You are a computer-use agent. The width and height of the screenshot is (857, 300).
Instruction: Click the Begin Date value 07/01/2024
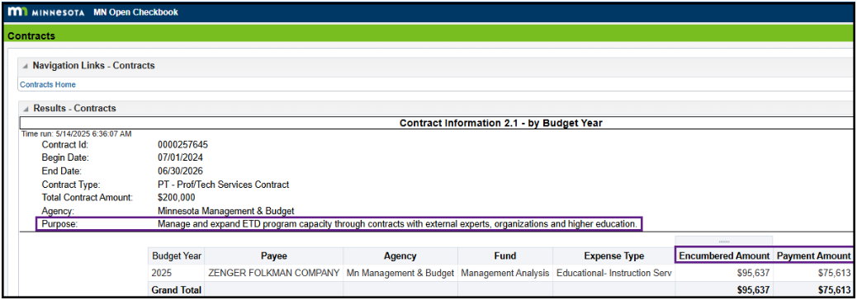tap(179, 157)
